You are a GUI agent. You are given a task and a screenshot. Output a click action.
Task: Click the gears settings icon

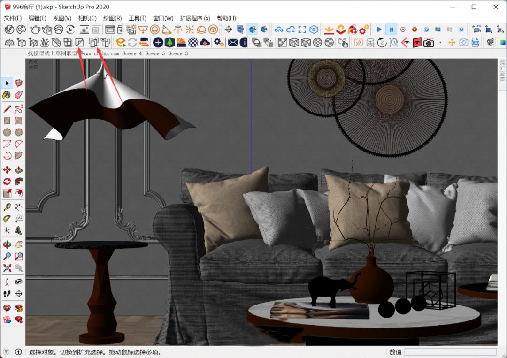[x=219, y=42]
